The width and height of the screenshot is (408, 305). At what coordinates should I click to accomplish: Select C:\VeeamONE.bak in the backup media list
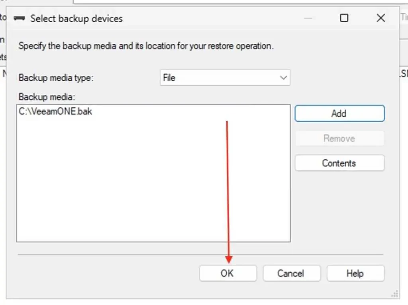pos(55,112)
